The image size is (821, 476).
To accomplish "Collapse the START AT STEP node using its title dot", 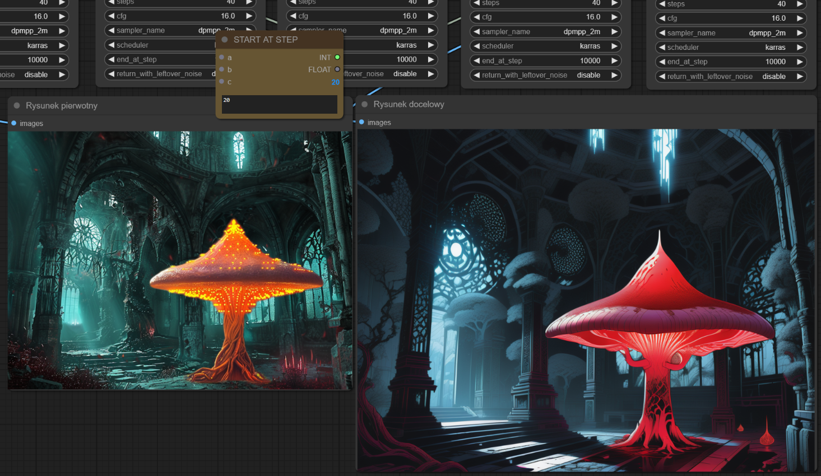I will 225,40.
